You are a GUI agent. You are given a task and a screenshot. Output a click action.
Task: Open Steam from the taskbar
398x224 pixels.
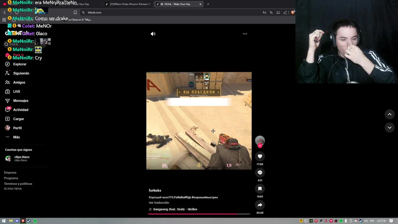pyautogui.click(x=29, y=221)
